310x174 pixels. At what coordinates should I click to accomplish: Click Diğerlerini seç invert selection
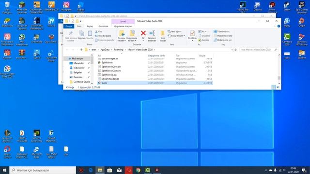click(x=223, y=40)
